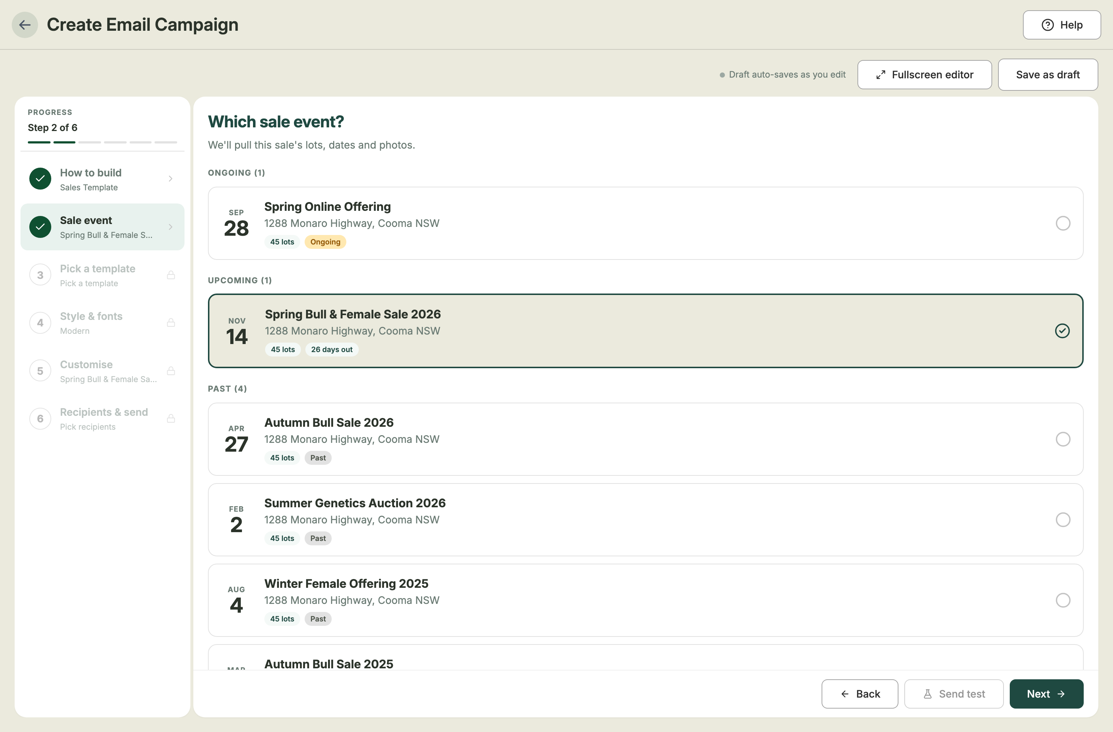The width and height of the screenshot is (1113, 732).
Task: Click the Help button
Action: point(1061,25)
